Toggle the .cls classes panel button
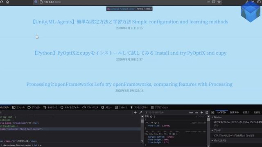Viewport: 262px width, 147px height. pyautogui.click(x=196, y=113)
